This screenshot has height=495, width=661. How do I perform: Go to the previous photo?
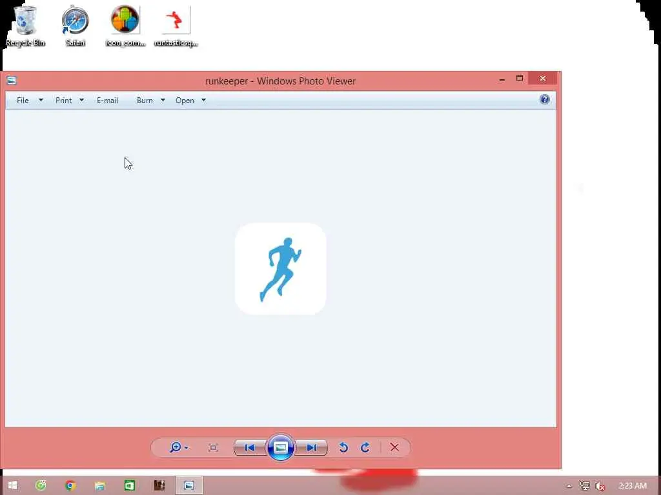[250, 447]
